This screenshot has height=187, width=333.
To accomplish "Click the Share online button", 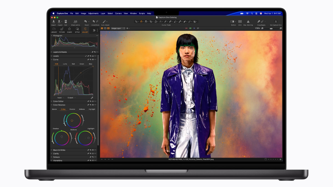I will [x=75, y=22].
